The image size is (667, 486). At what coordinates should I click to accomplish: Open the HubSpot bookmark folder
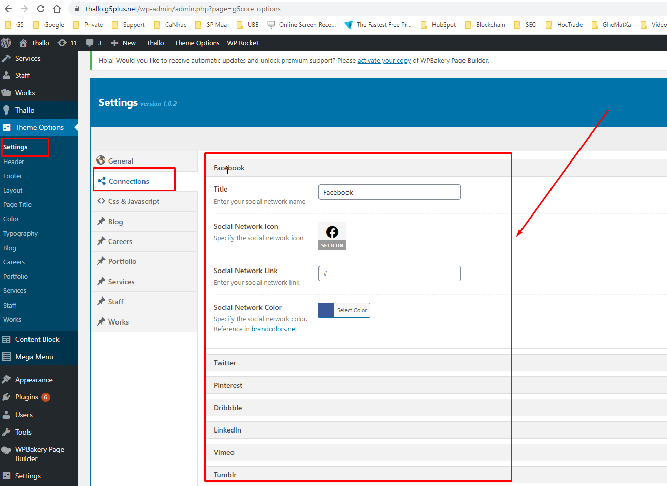438,24
